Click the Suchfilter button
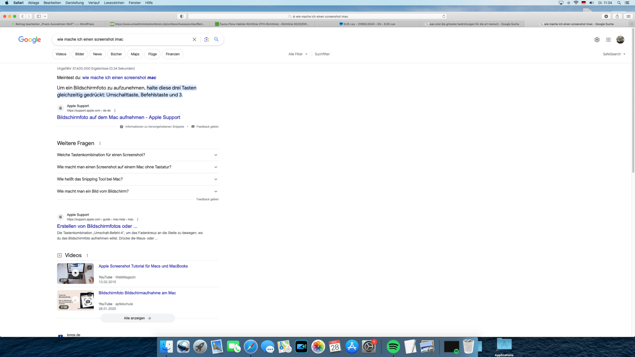635x357 pixels. pyautogui.click(x=322, y=54)
